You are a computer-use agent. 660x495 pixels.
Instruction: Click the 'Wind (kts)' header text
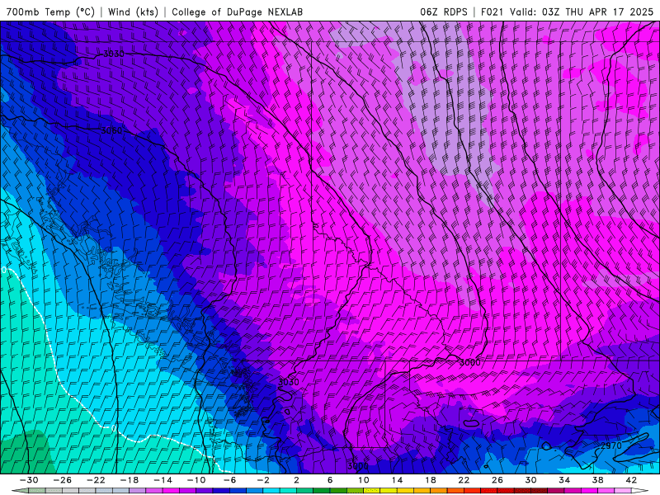tap(133, 12)
